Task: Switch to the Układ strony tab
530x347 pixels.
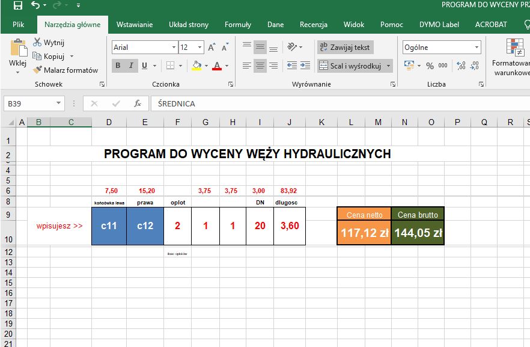Action: click(189, 24)
